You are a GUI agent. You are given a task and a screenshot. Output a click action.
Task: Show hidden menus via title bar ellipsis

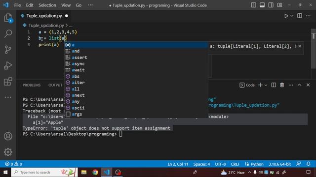click(90, 5)
